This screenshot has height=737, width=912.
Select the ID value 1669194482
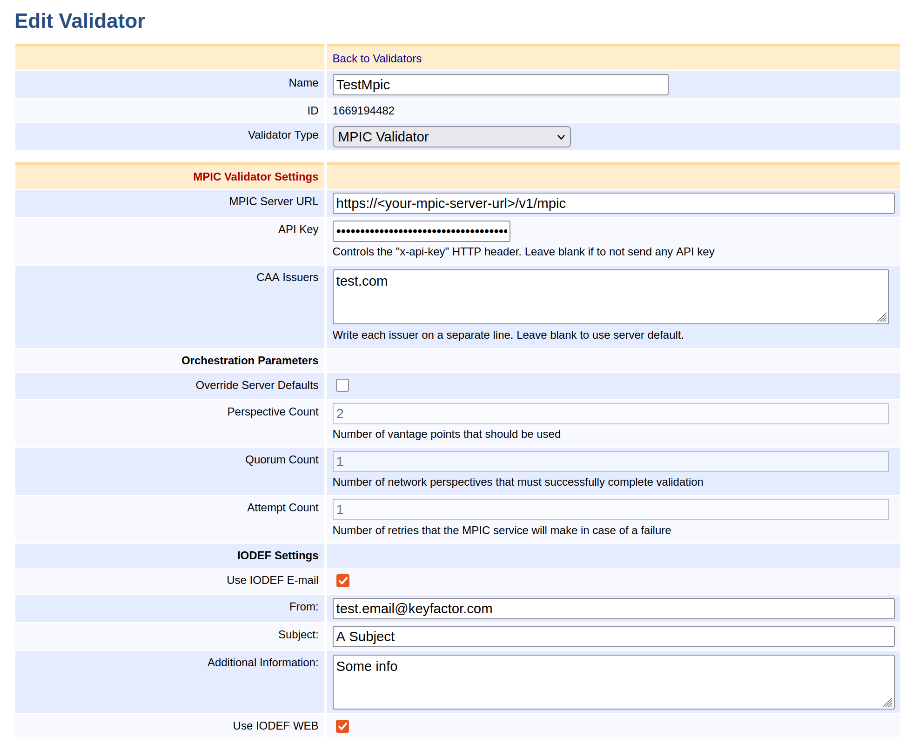363,111
